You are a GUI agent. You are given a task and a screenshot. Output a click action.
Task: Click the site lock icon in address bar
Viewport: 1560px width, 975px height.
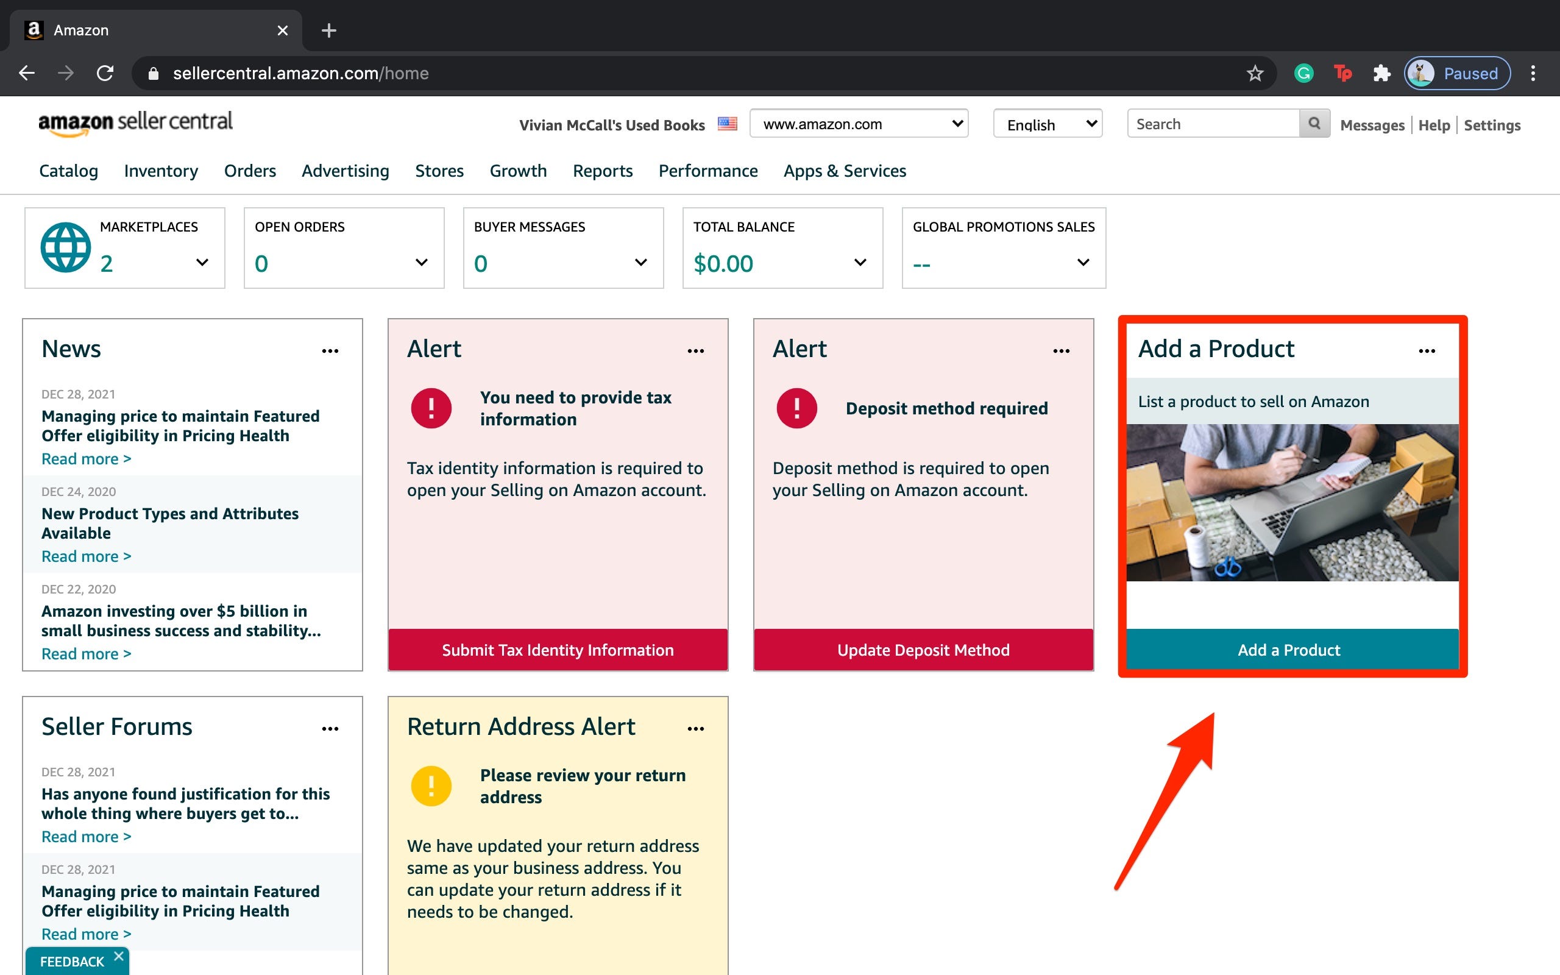[x=154, y=74]
